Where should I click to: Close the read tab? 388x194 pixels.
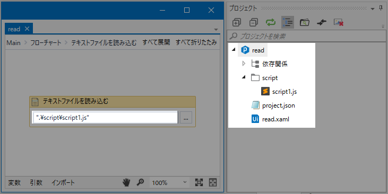[x=27, y=29]
